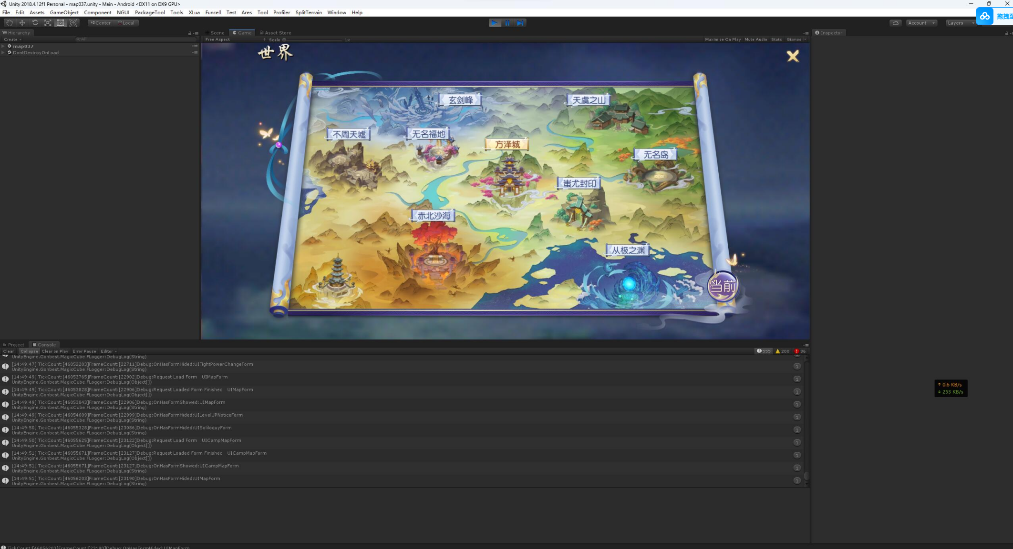Switch to the Scene tab

click(x=217, y=33)
